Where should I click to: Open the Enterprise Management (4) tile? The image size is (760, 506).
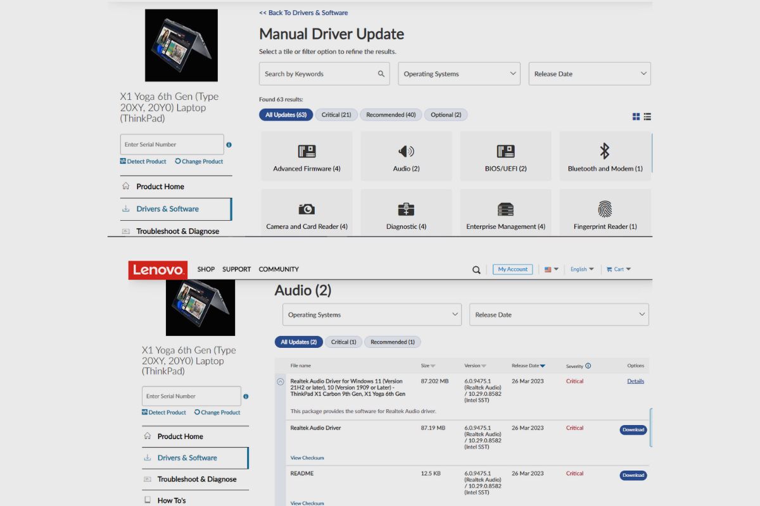point(505,213)
